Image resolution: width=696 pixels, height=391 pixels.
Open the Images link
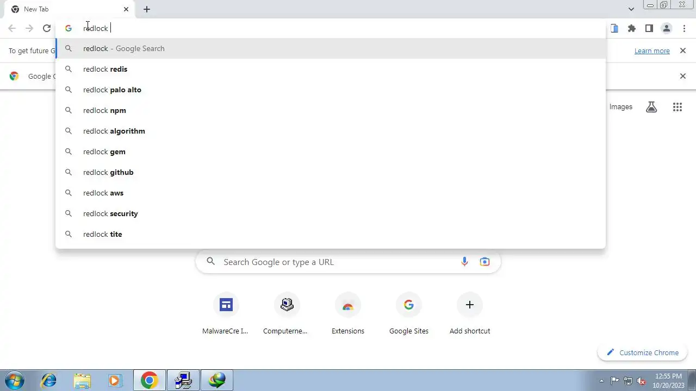tap(620, 107)
